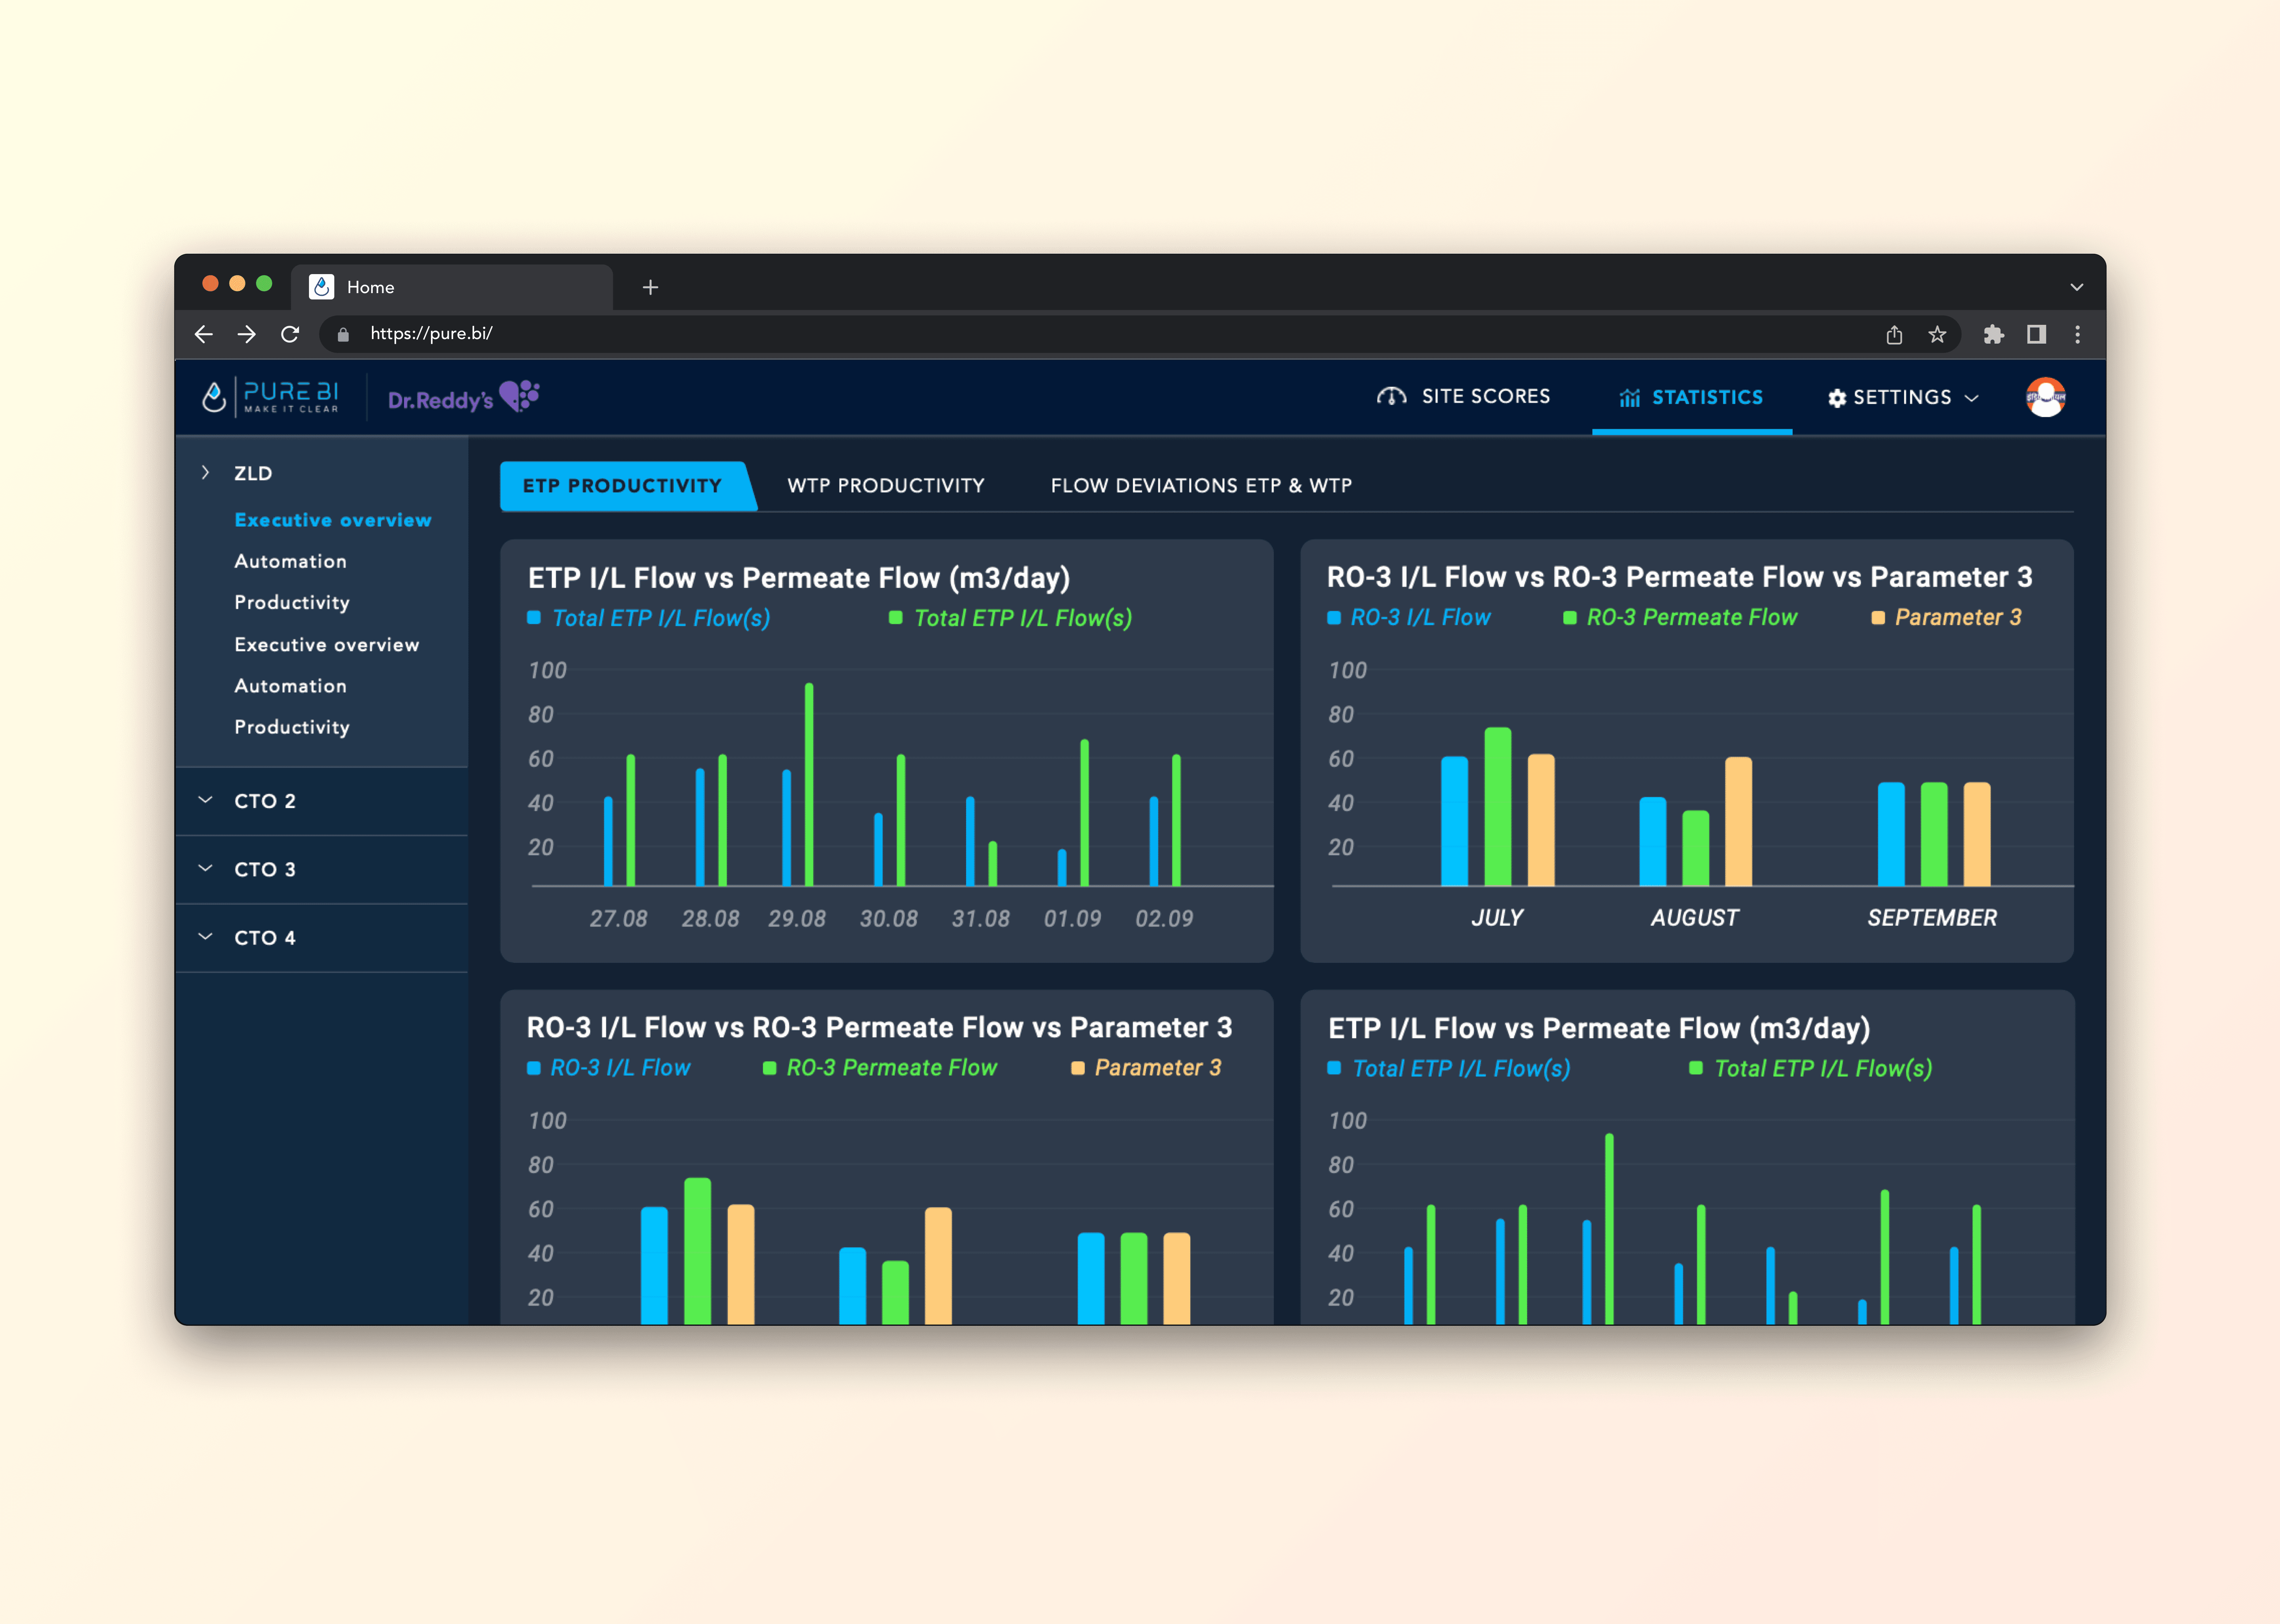Image resolution: width=2280 pixels, height=1624 pixels.
Task: Open the Settings dropdown menu
Action: click(x=1903, y=397)
